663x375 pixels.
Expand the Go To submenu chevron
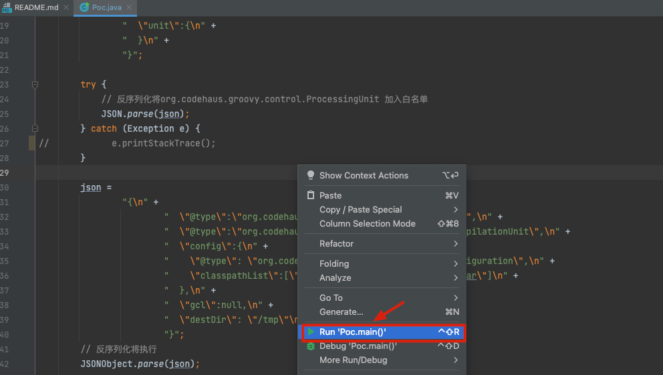455,297
